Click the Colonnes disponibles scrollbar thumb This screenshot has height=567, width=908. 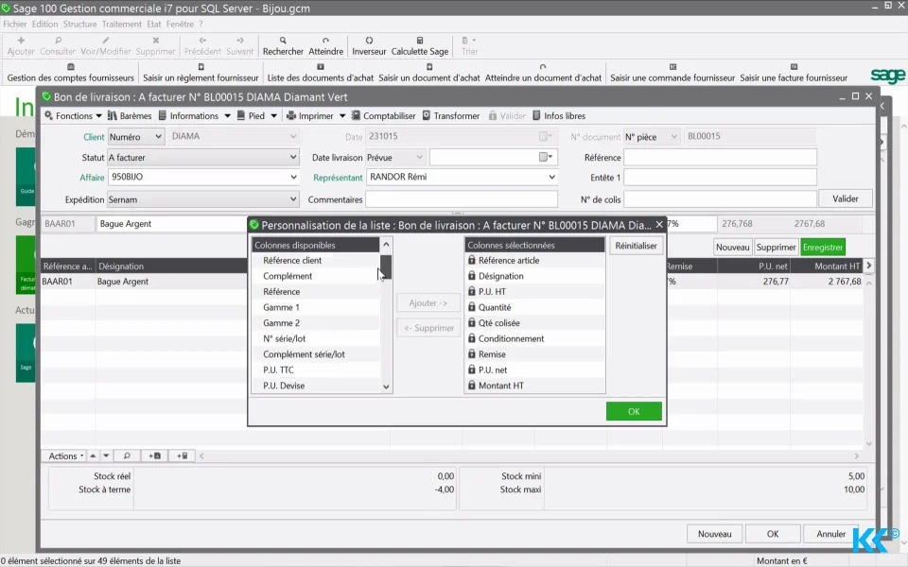click(x=386, y=266)
